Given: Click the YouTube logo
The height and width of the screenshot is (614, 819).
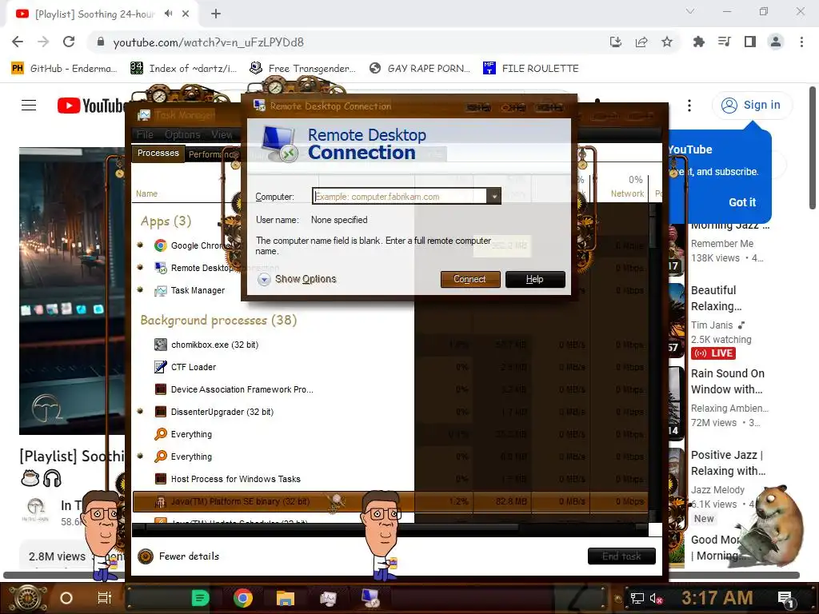Looking at the screenshot, I should (90, 106).
